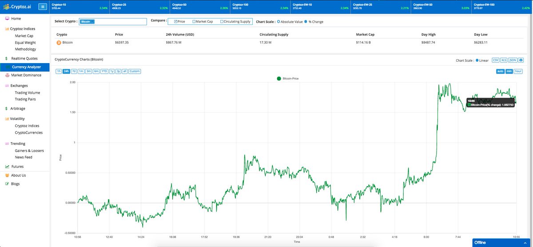Select % Change chart scale radio
Screen dimensions: 533x247
click(x=306, y=21)
